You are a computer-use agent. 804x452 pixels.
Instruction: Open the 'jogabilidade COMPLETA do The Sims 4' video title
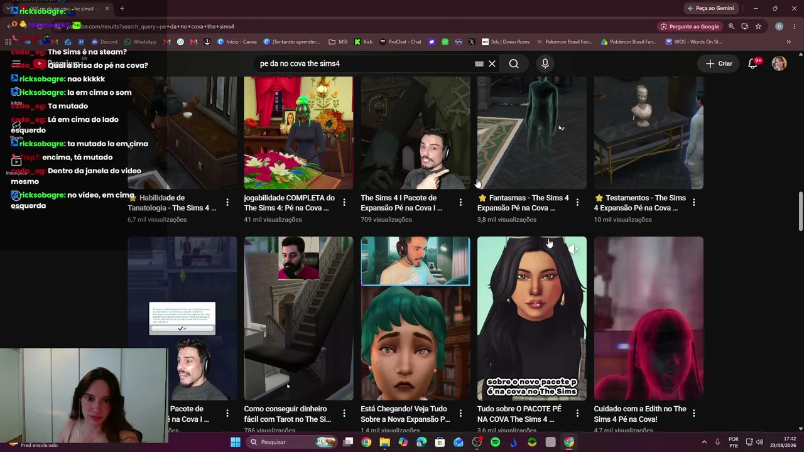(x=290, y=203)
